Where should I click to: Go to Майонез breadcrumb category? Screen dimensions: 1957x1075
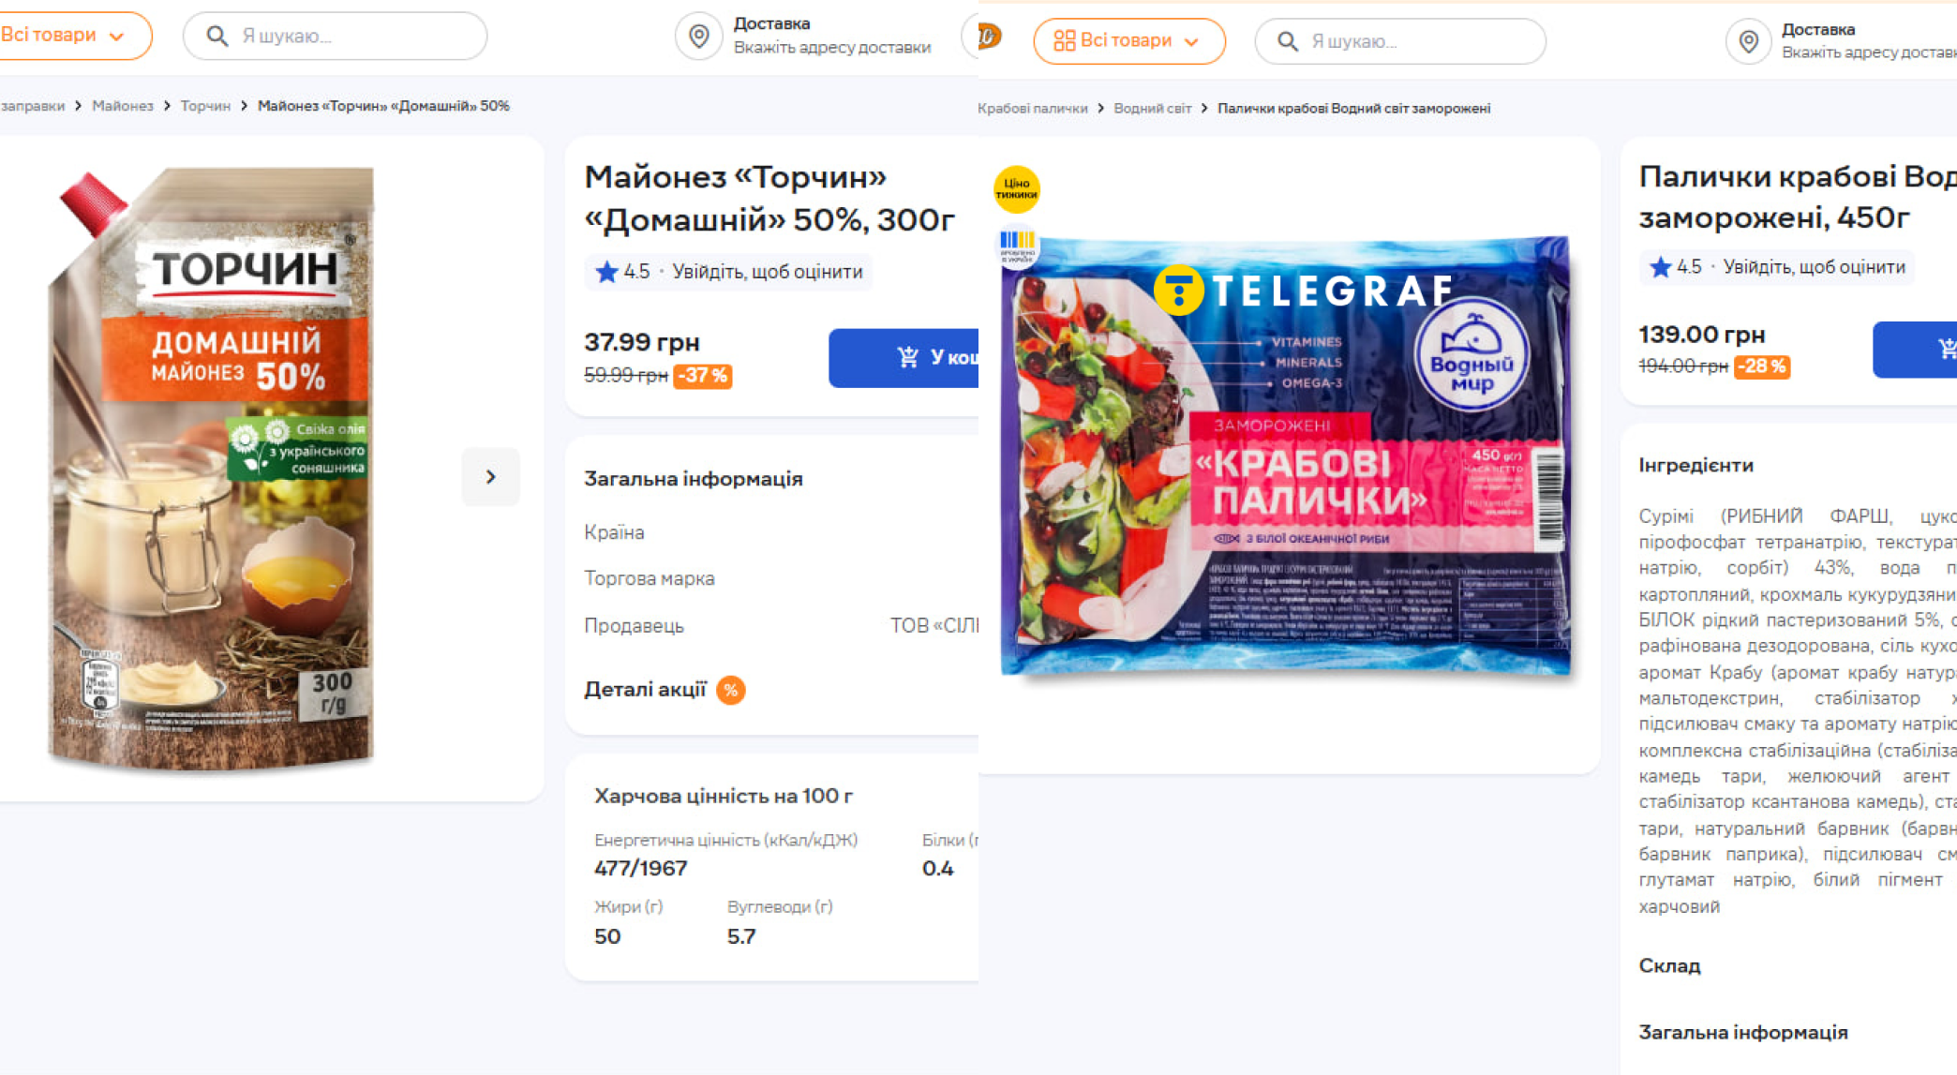[x=123, y=106]
